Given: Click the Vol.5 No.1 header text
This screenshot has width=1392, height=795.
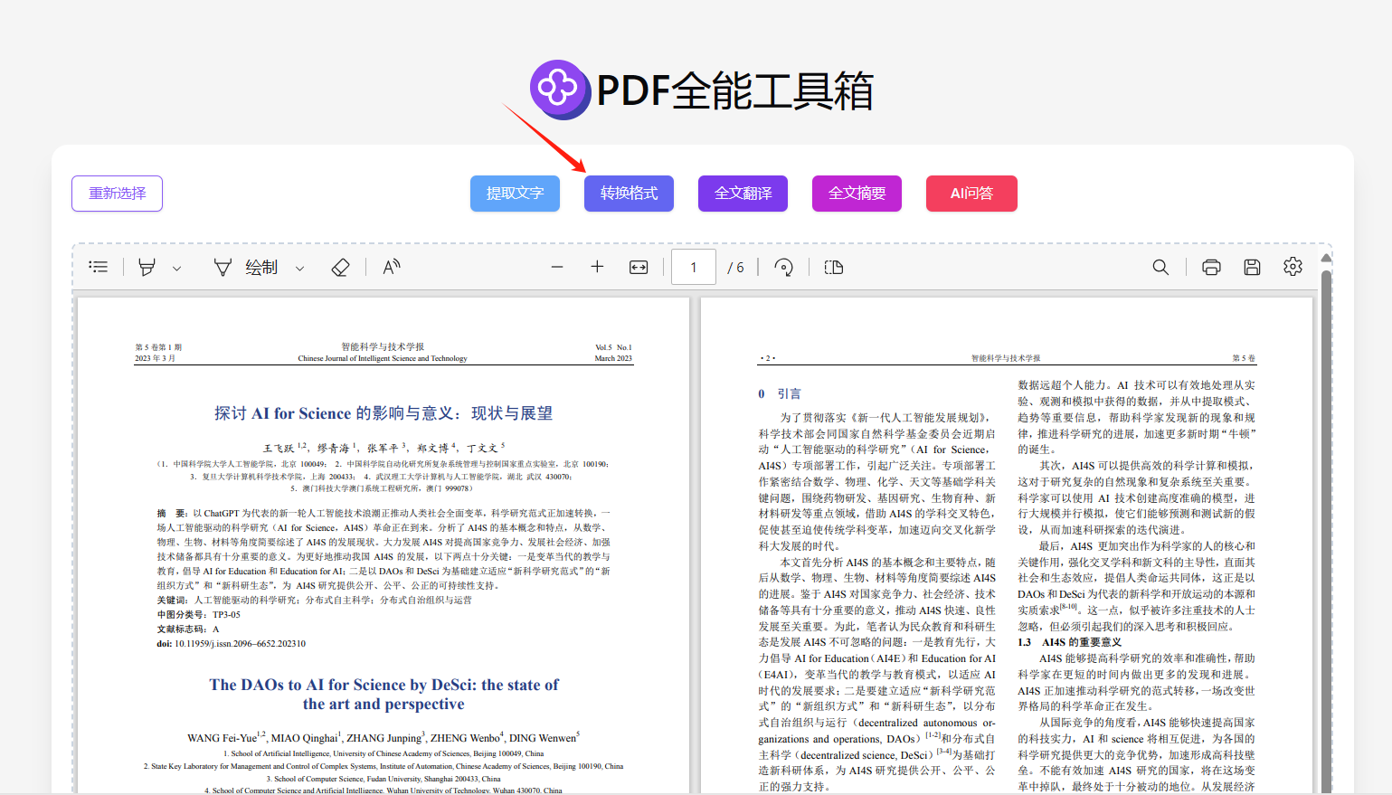Looking at the screenshot, I should coord(613,347).
